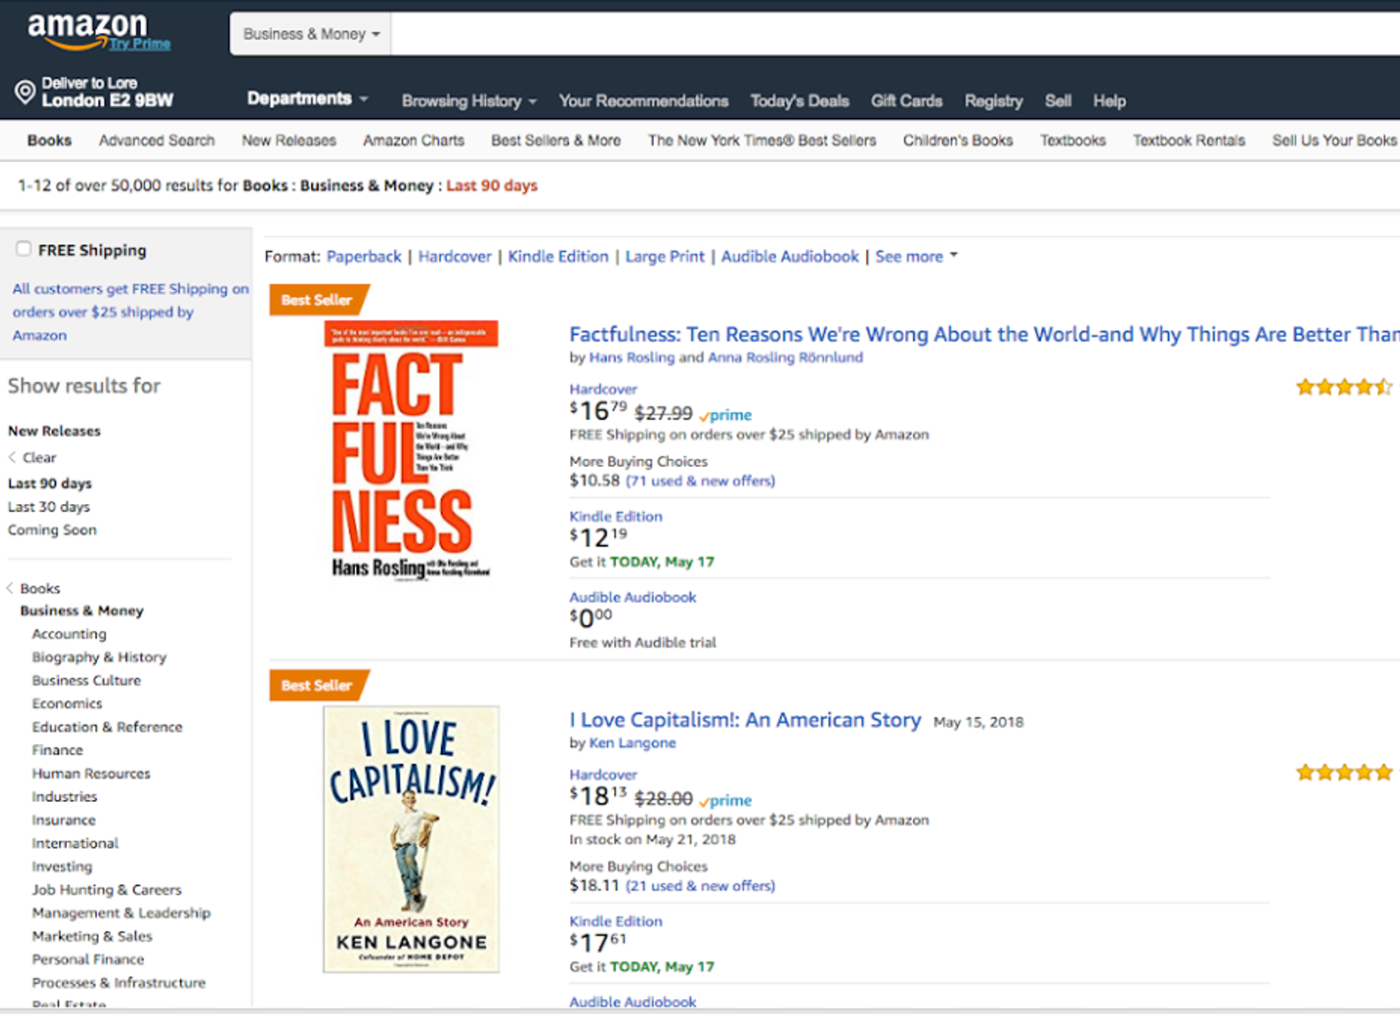This screenshot has width=1400, height=1014.
Task: Open The New York Times Best Sellers
Action: coord(762,140)
